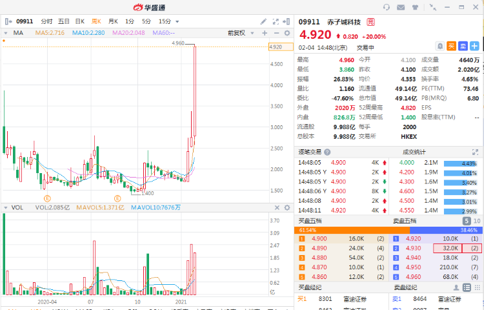484x310 pixels.
Task: Select bid level 1 at 4.900
Action: (341, 239)
